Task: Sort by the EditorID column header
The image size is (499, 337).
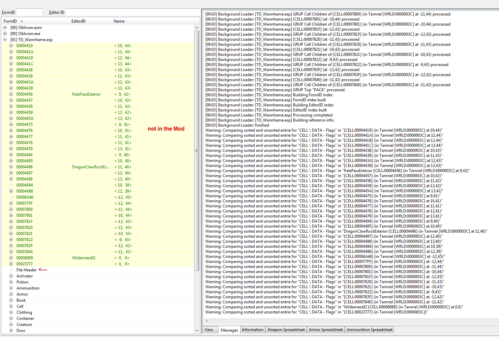Action: (x=90, y=21)
